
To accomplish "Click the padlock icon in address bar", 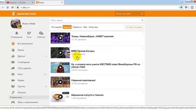I will (18, 7).
